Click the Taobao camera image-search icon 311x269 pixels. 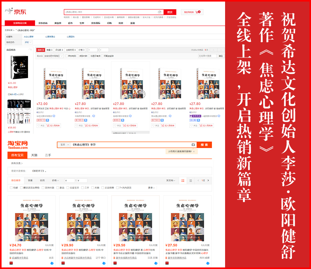pos(193,145)
